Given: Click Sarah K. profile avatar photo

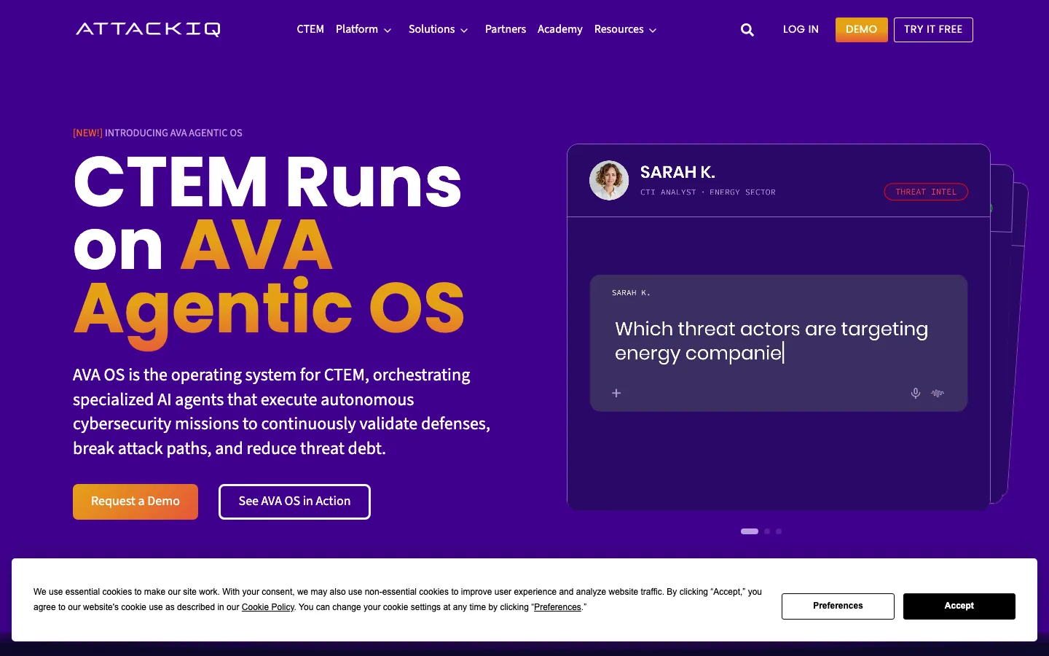Looking at the screenshot, I should pyautogui.click(x=609, y=180).
